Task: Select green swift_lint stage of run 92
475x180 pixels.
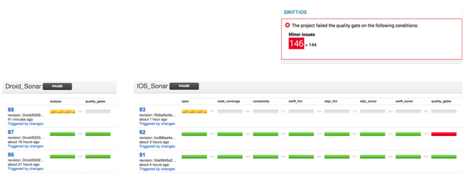Action: point(301,134)
